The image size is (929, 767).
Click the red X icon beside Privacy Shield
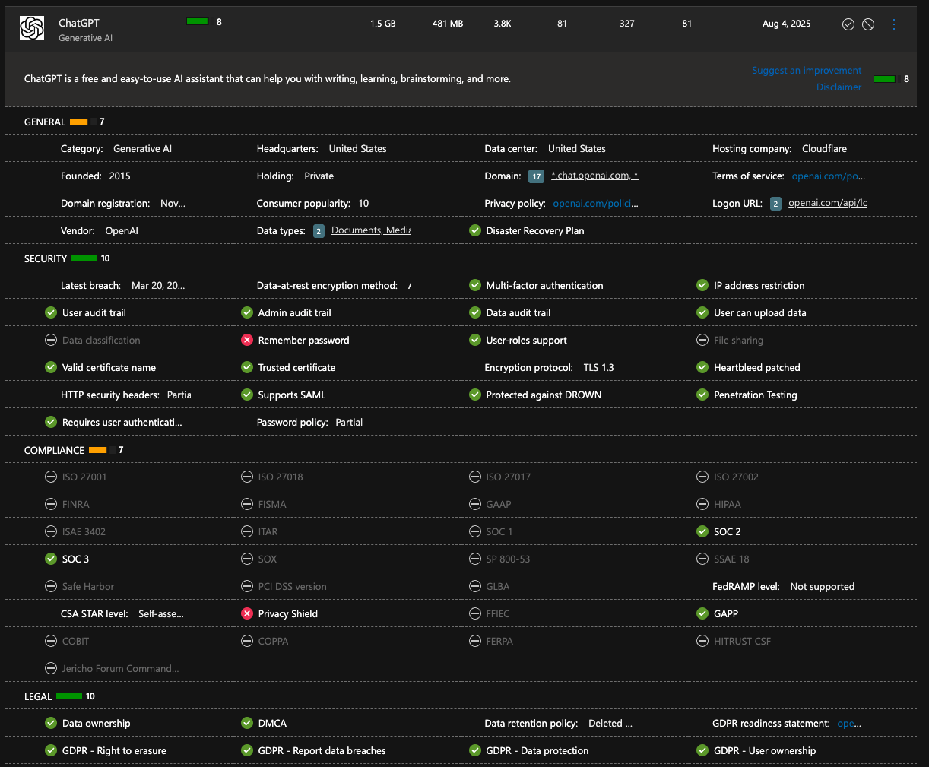pos(247,614)
